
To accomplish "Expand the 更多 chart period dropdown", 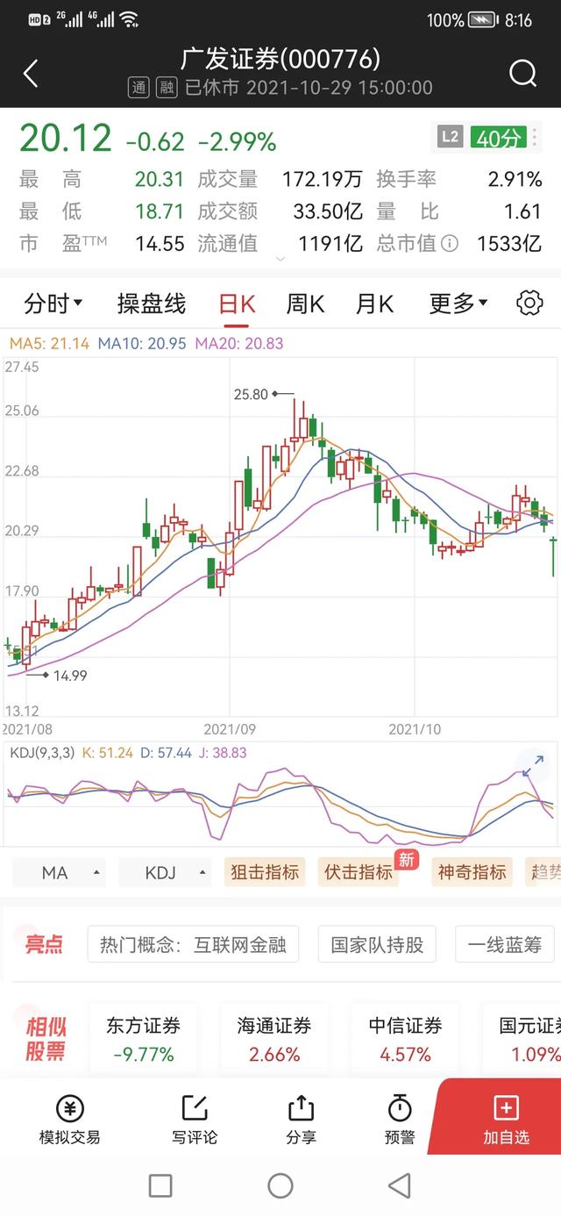I will tap(458, 304).
